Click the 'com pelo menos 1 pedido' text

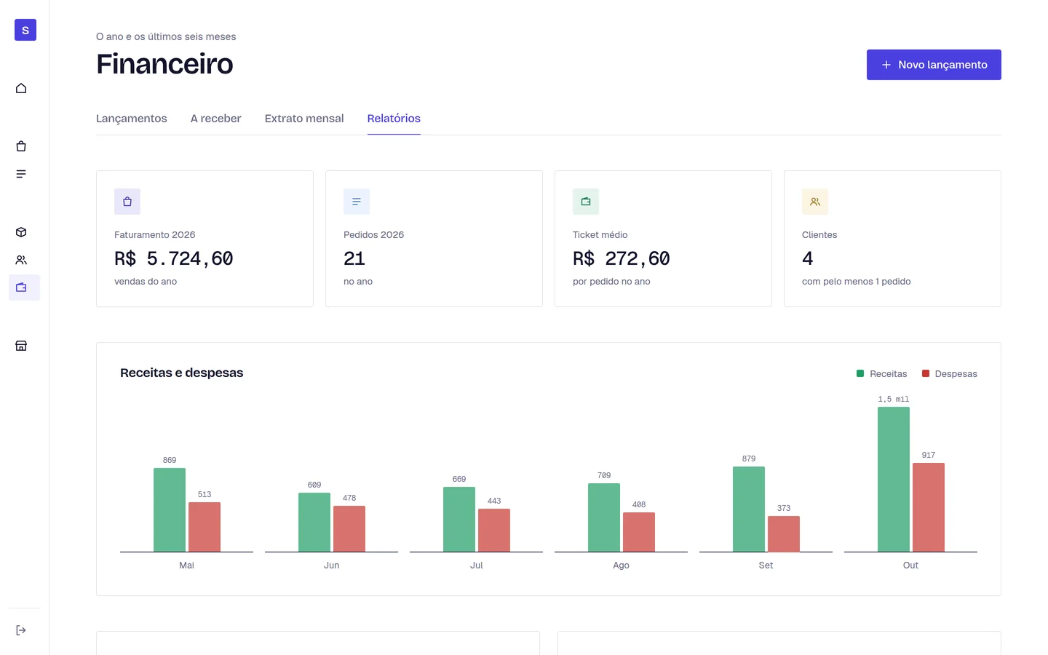[x=856, y=282]
